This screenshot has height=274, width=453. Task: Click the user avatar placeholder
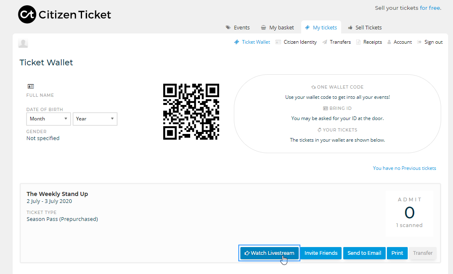pyautogui.click(x=23, y=43)
